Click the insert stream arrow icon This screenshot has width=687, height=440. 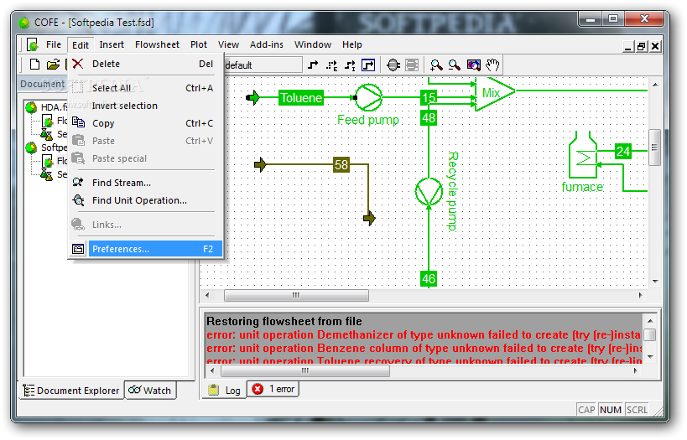pos(313,65)
